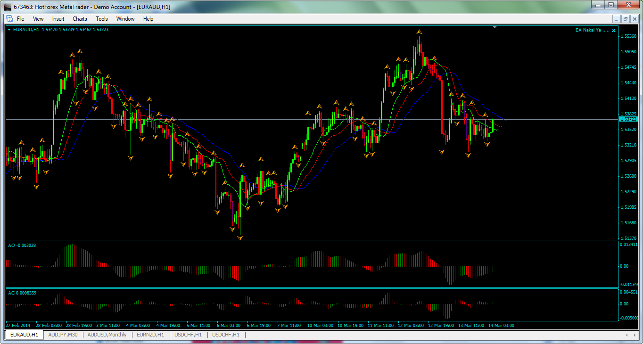Click the 10 Mar 03:00 time axis label
643x344 pixels.
coord(319,326)
